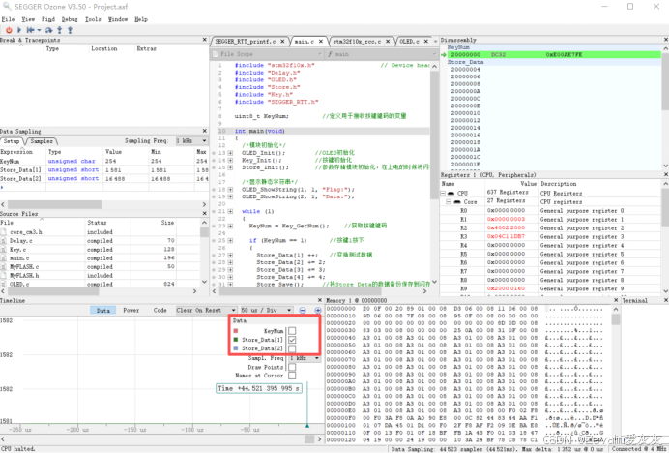Open the main function selector dropdown
The width and height of the screenshot is (669, 453).
tap(381, 54)
